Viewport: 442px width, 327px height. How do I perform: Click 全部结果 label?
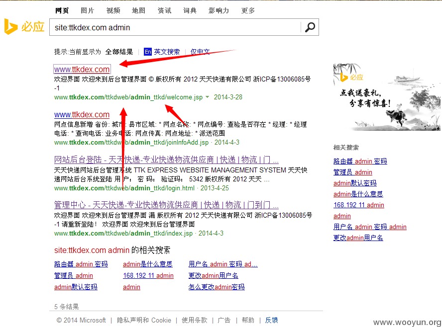pyautogui.click(x=119, y=52)
